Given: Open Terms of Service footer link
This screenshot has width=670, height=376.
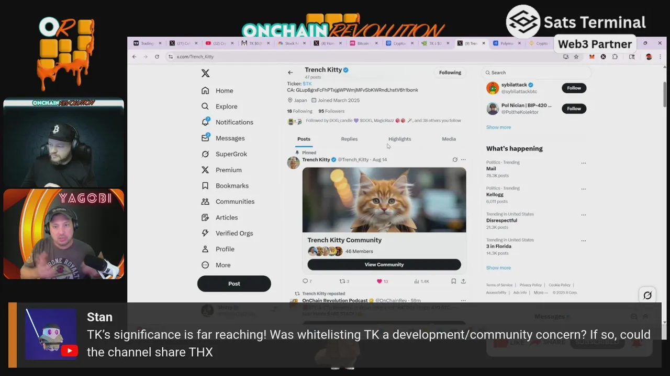Looking at the screenshot, I should click(x=499, y=285).
